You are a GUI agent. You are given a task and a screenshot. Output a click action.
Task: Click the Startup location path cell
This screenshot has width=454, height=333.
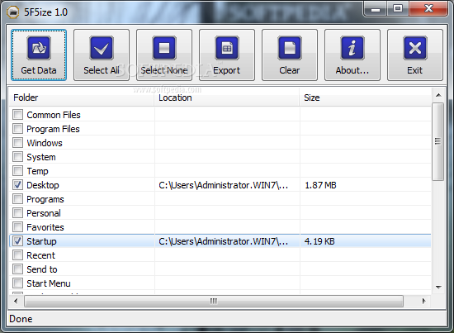click(x=223, y=241)
